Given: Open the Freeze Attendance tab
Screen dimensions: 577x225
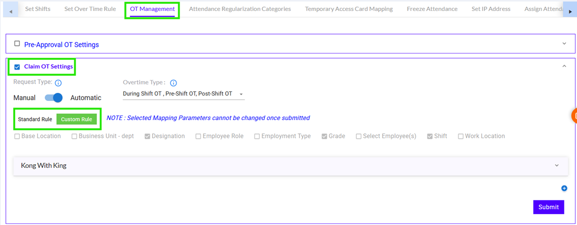Looking at the screenshot, I should [x=432, y=9].
